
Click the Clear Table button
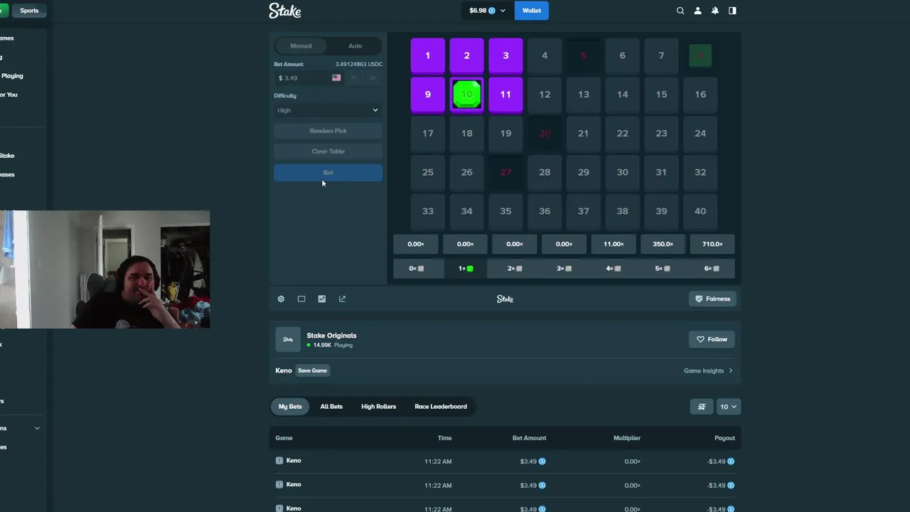tap(328, 151)
